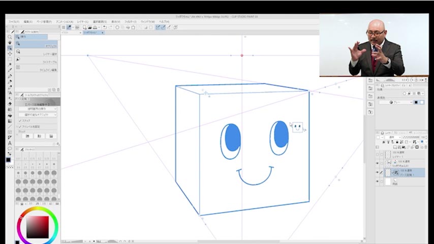Select the perspective ruler layer thumbnail
Image resolution: width=434 pixels, height=244 pixels.
388,172
